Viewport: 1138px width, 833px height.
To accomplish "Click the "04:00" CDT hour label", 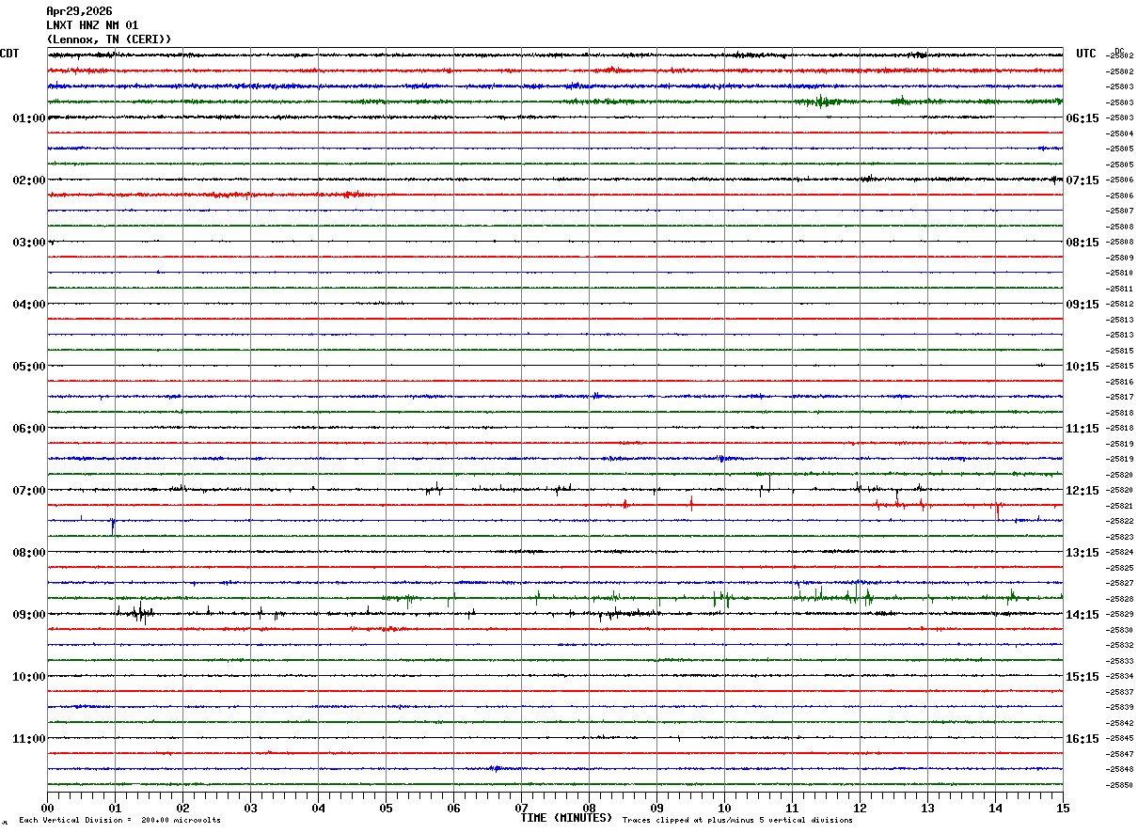I will point(29,305).
